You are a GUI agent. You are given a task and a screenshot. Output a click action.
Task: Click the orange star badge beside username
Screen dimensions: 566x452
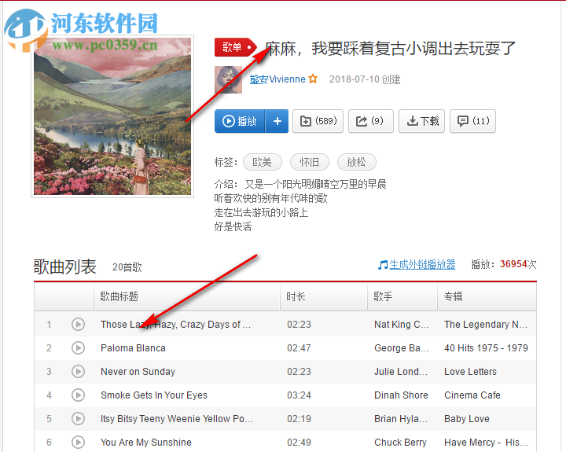(x=313, y=79)
